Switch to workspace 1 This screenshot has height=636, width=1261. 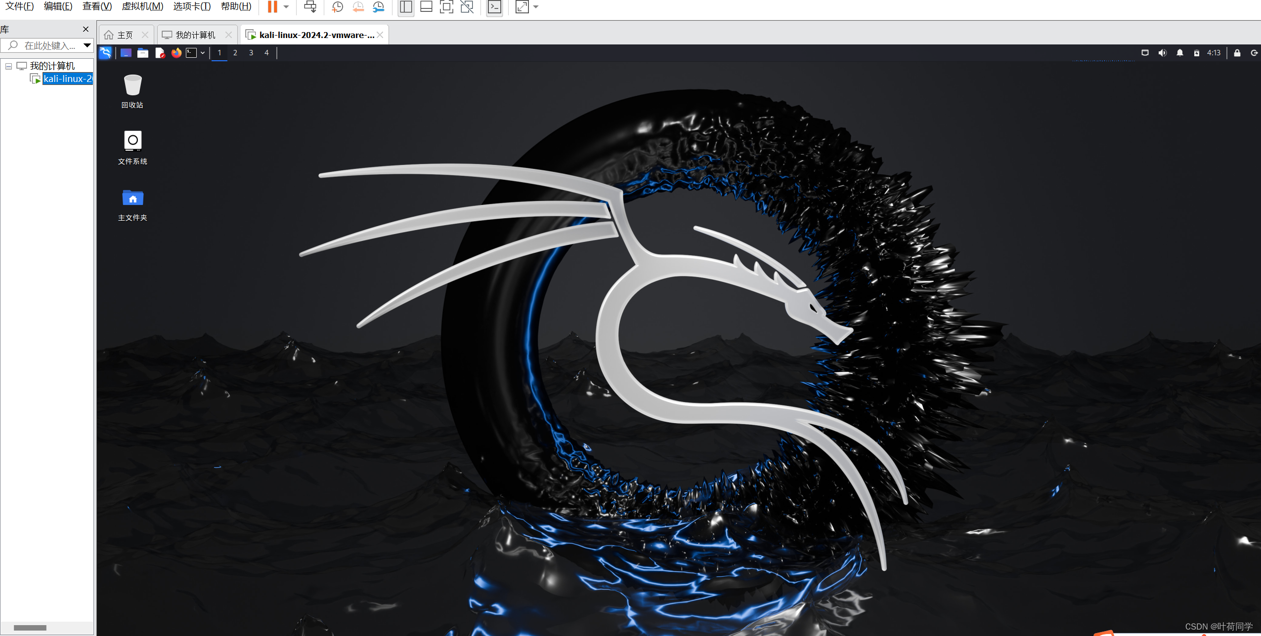point(219,53)
